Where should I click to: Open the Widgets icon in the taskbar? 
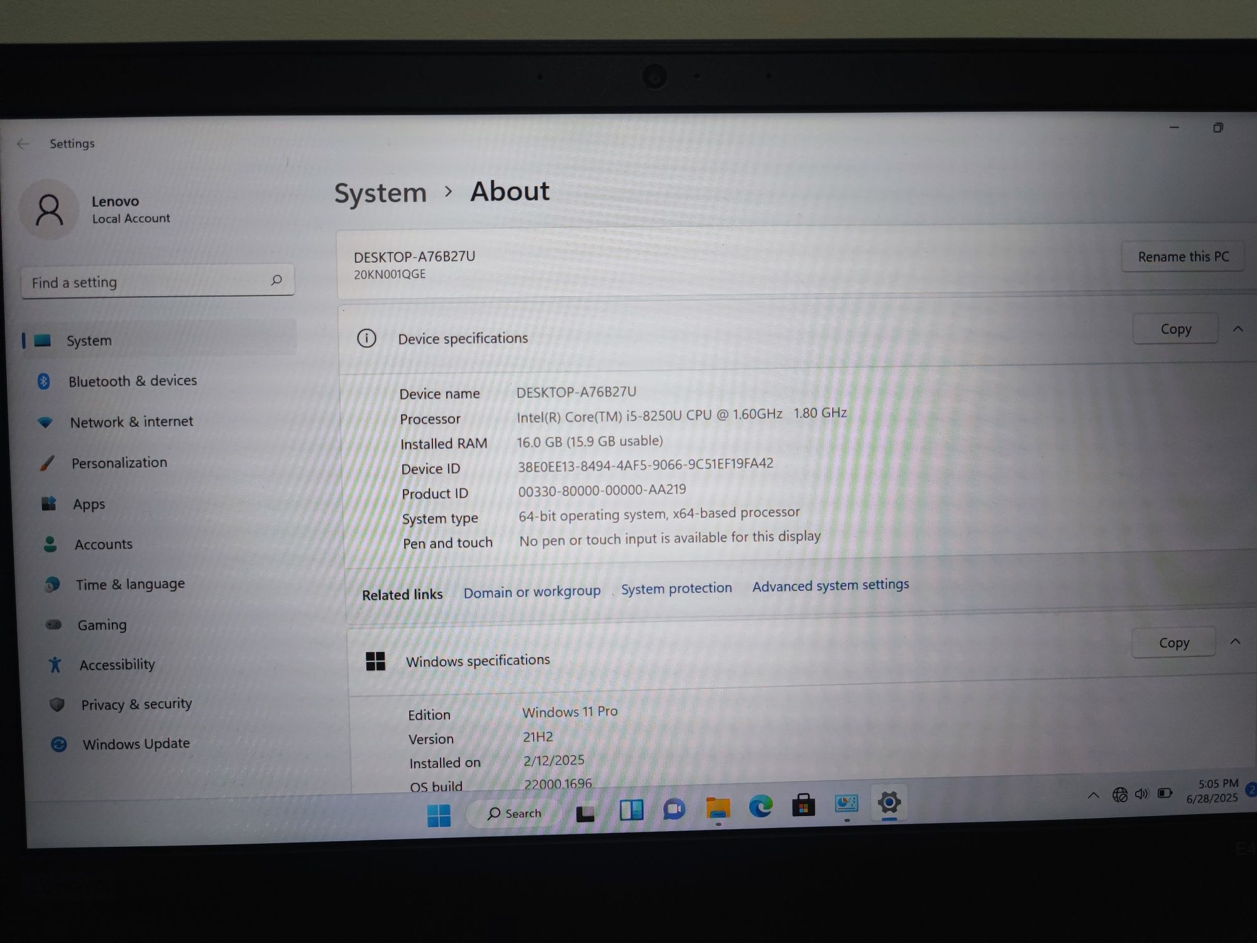coord(631,810)
